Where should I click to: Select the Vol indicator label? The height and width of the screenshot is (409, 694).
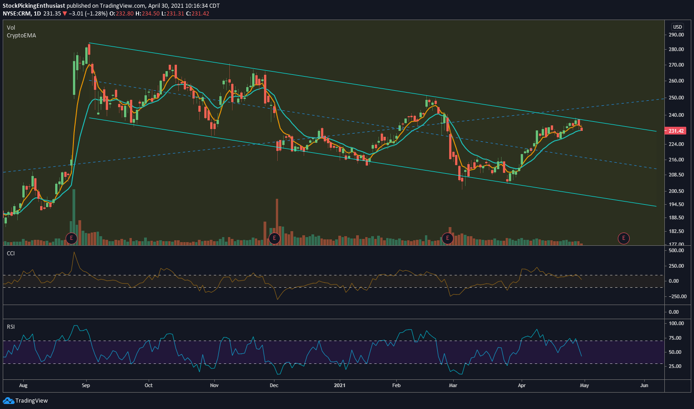11,28
